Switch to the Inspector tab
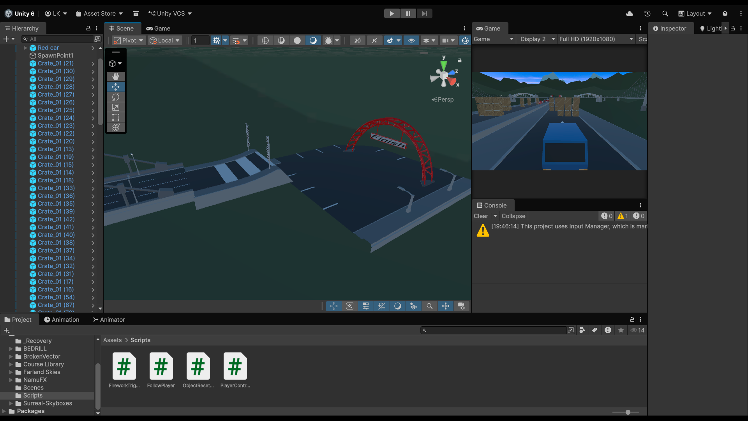 (x=670, y=28)
